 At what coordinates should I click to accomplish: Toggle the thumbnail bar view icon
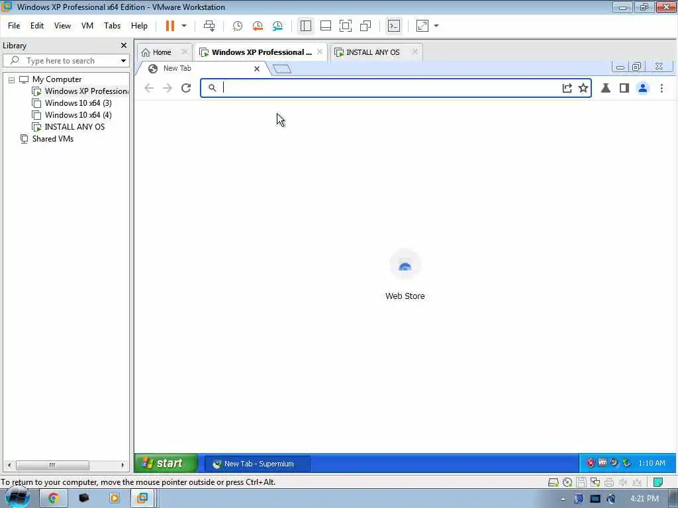coord(326,26)
